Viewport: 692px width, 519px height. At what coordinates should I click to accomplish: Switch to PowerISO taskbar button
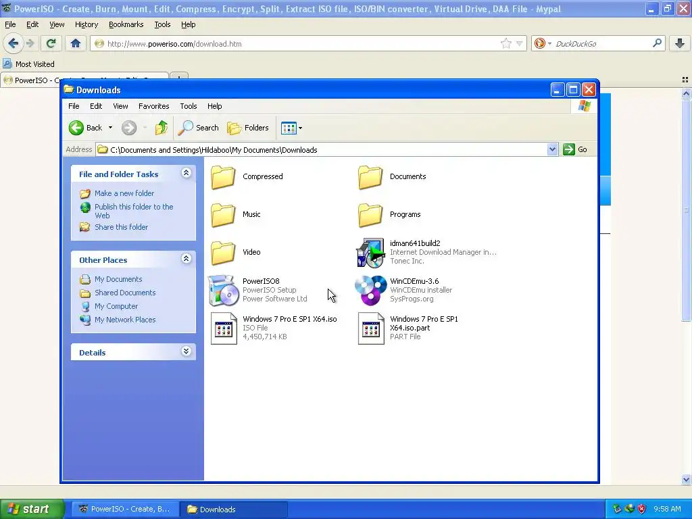[125, 510]
